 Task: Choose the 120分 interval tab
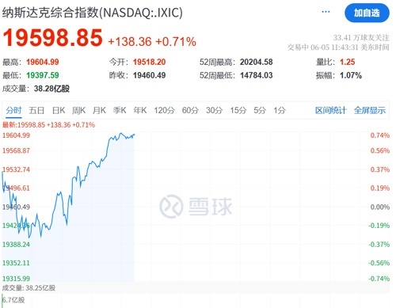(x=165, y=110)
